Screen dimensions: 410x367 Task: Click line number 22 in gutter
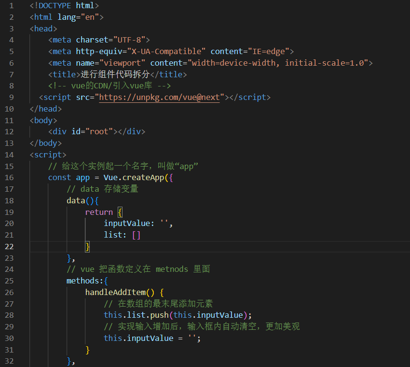tap(9, 247)
